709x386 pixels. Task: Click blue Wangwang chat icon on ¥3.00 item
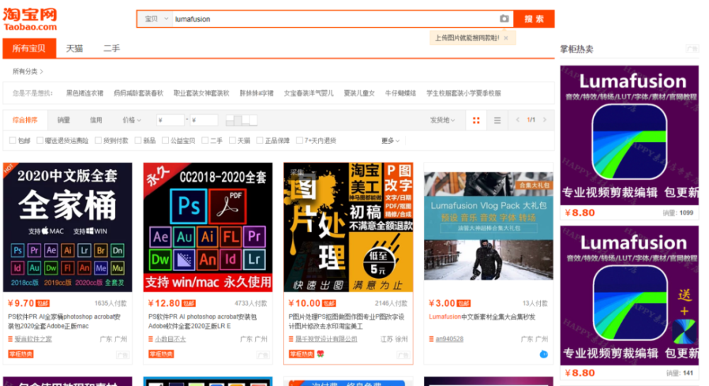click(x=544, y=354)
